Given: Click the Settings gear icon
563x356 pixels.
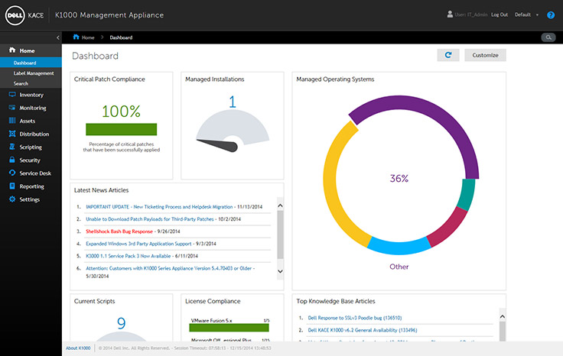Looking at the screenshot, I should 12,199.
